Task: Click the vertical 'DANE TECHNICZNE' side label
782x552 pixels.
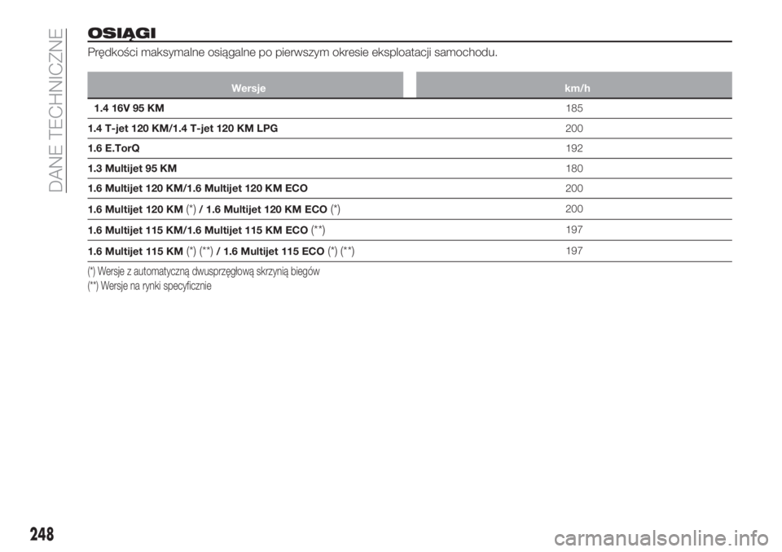Action: click(x=57, y=110)
